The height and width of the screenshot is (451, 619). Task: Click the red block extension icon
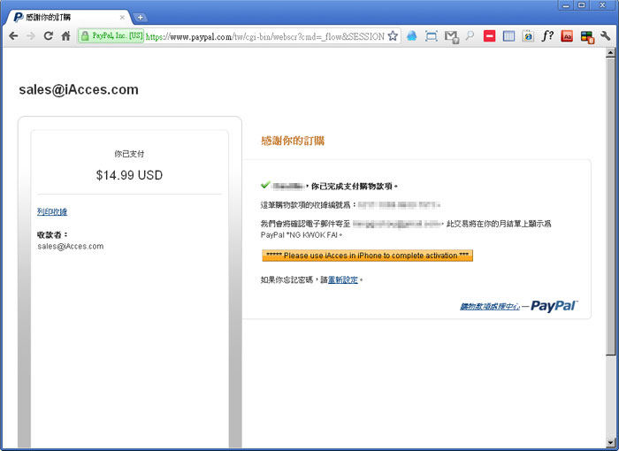point(490,36)
